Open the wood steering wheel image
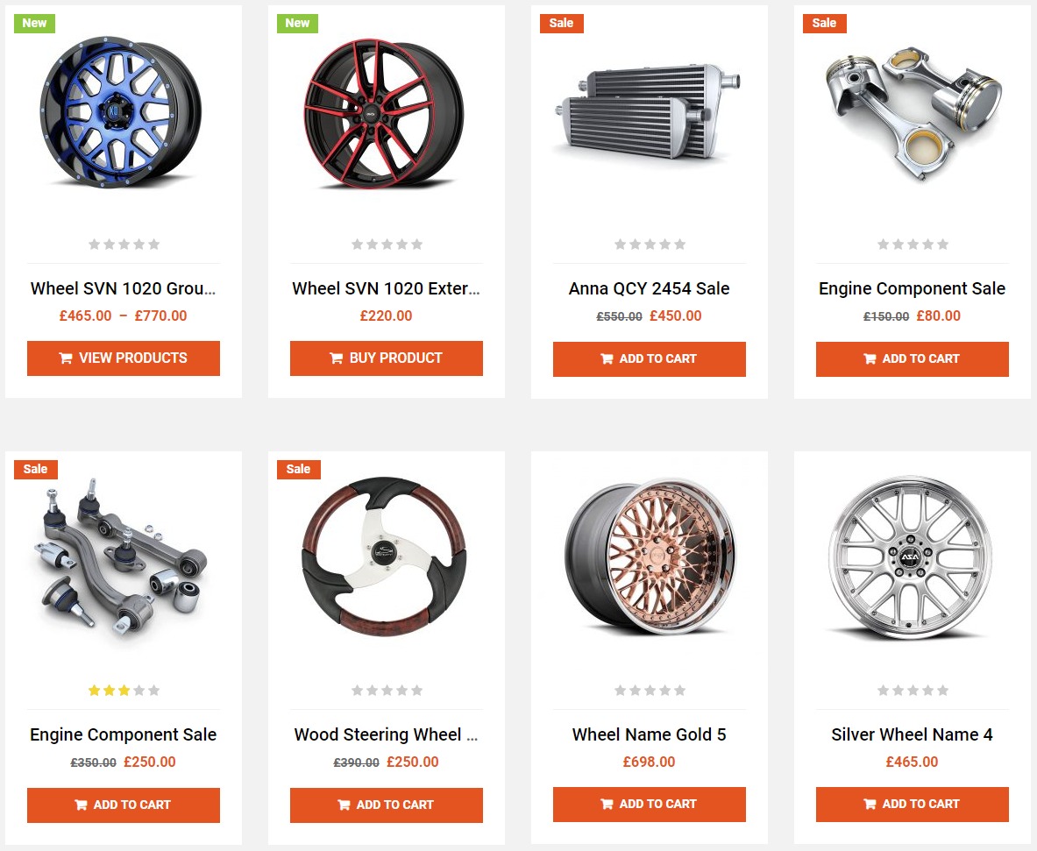Viewport: 1037px width, 851px height. pyautogui.click(x=384, y=557)
